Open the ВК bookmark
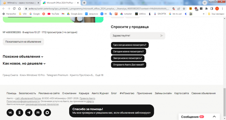Image resolution: width=226 pixels, height=120 pixels. pyautogui.click(x=104, y=14)
